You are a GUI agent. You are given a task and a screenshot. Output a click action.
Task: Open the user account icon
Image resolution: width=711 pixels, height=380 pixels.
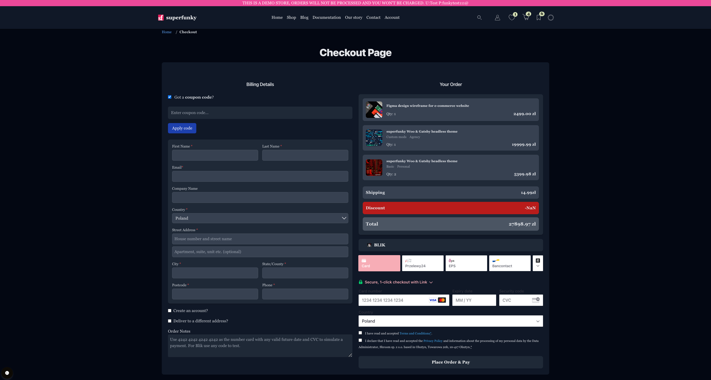pyautogui.click(x=497, y=18)
